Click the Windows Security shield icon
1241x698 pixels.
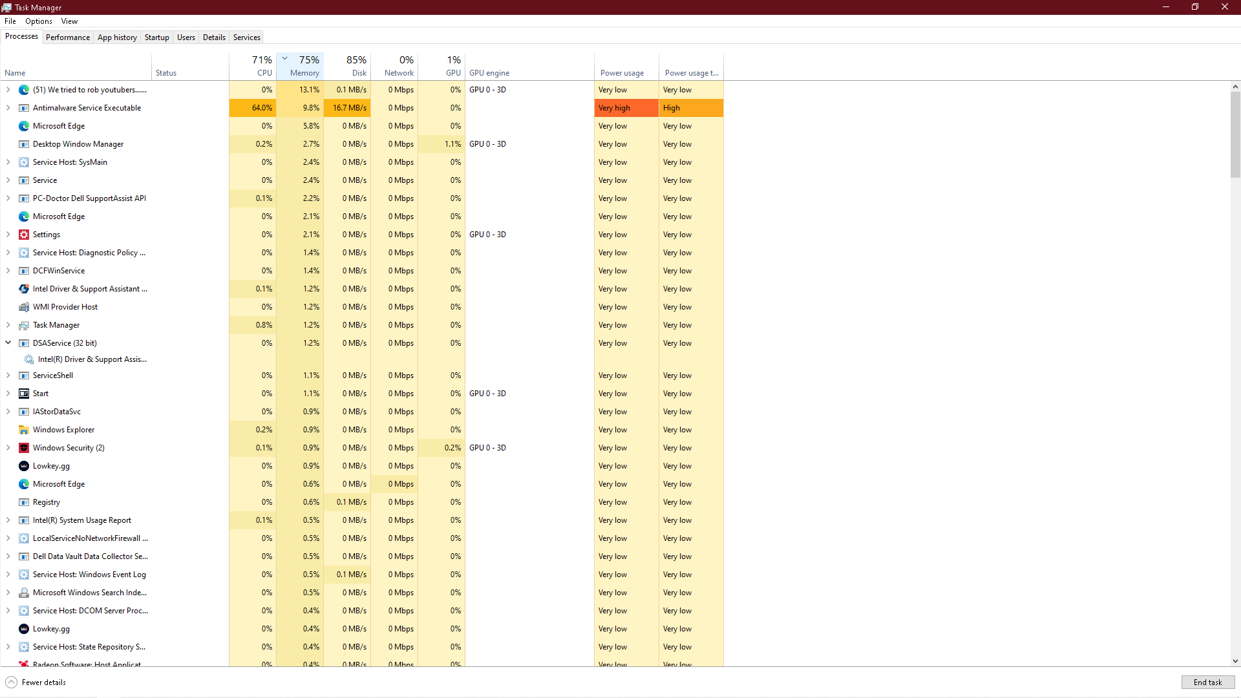pos(24,448)
